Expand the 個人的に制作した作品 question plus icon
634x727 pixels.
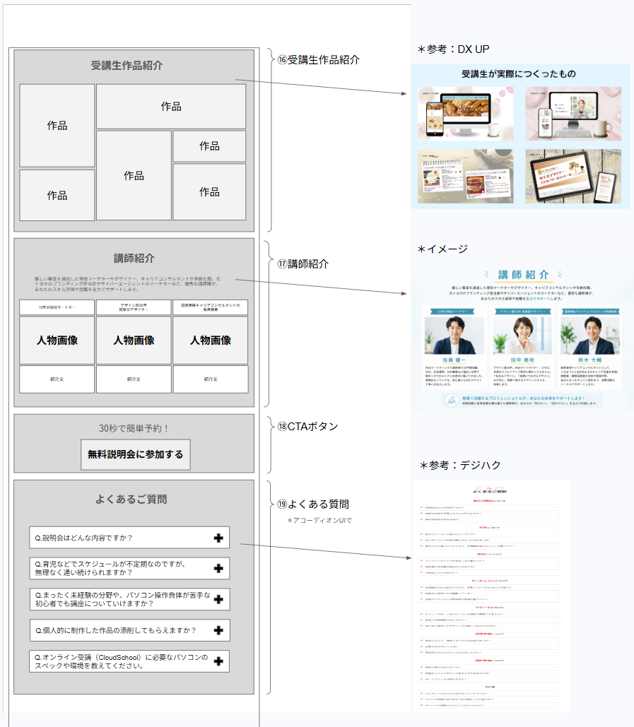pyautogui.click(x=218, y=630)
